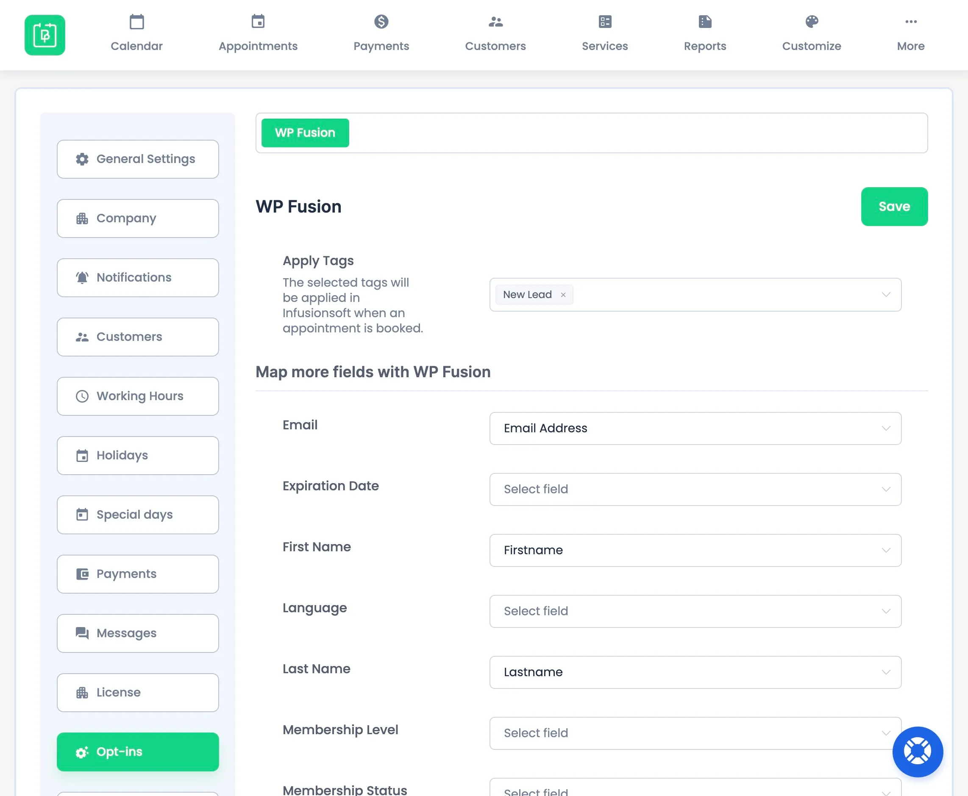Click the green app logo icon

[45, 35]
